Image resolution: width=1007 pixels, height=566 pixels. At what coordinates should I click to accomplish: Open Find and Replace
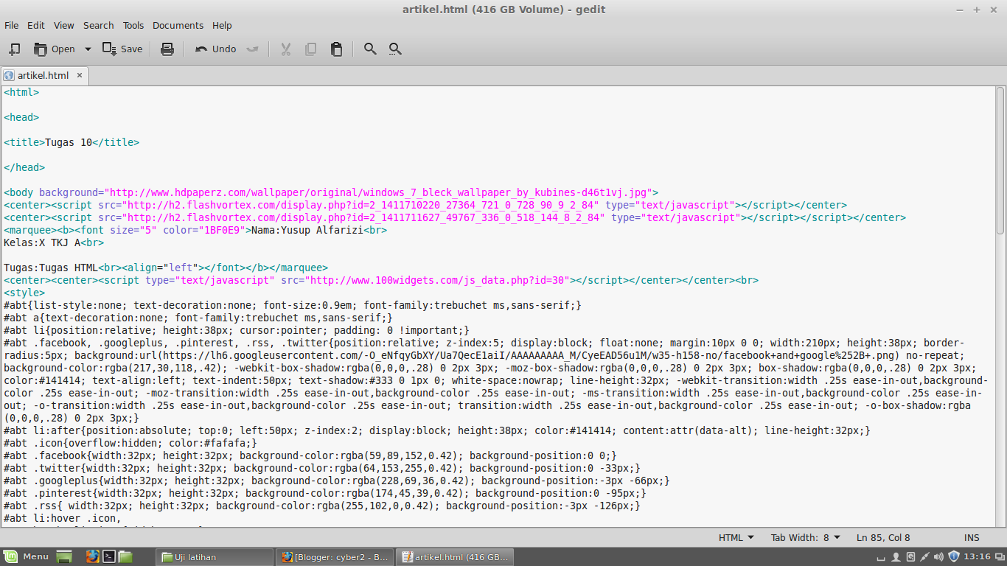click(394, 49)
